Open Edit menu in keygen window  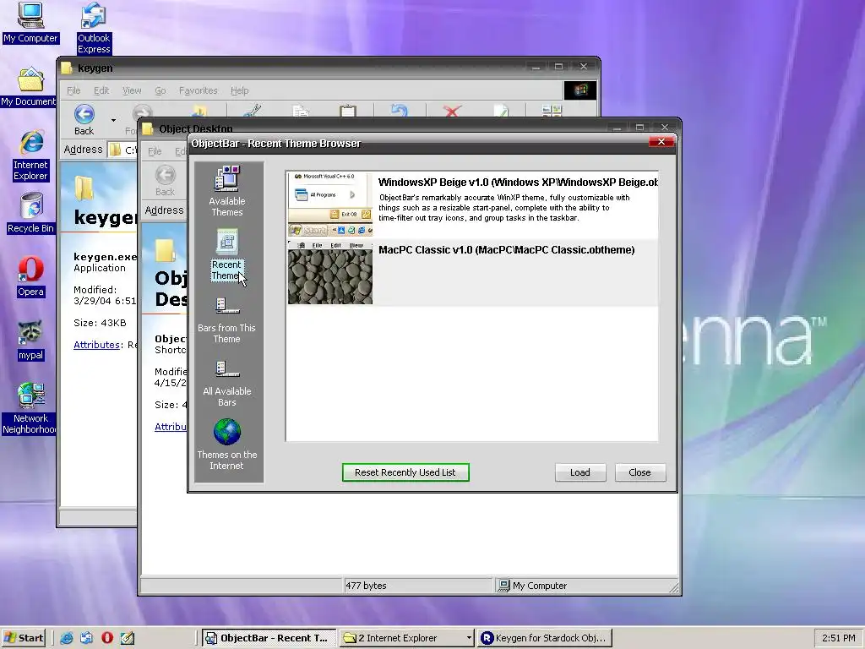(x=101, y=90)
